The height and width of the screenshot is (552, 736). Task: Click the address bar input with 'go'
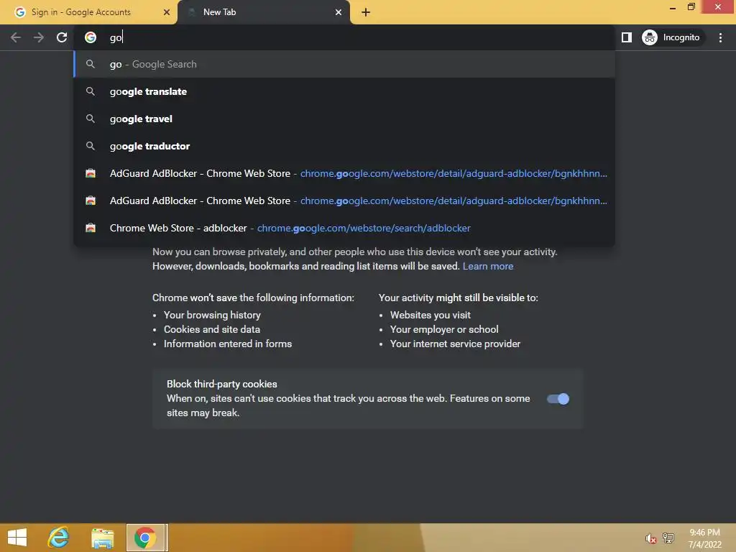pos(344,37)
